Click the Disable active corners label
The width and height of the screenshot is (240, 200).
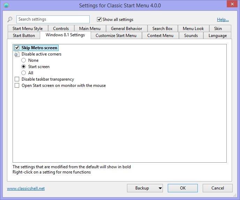[42, 54]
